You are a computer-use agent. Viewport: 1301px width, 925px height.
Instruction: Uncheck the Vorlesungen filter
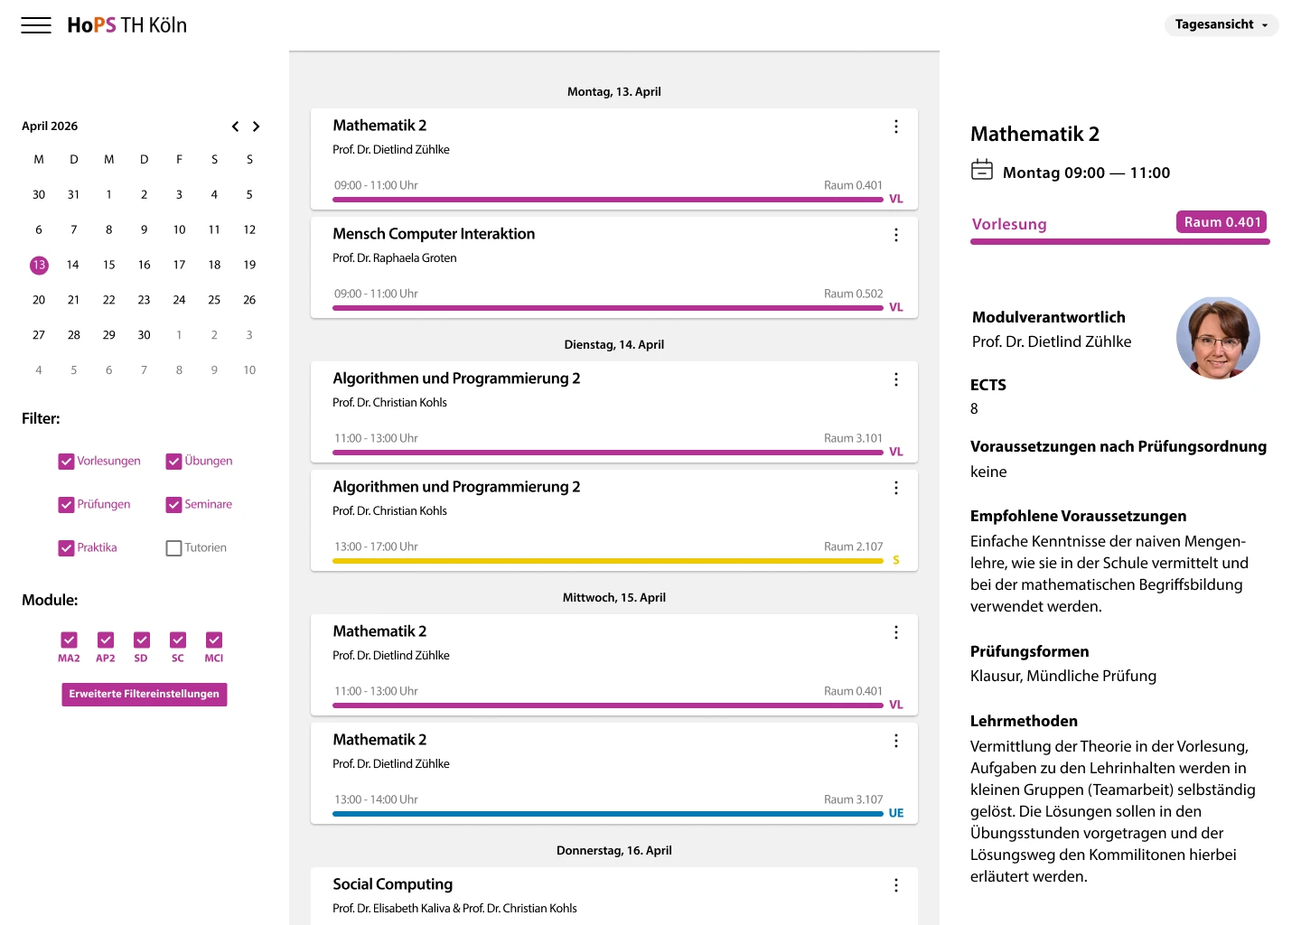click(67, 462)
